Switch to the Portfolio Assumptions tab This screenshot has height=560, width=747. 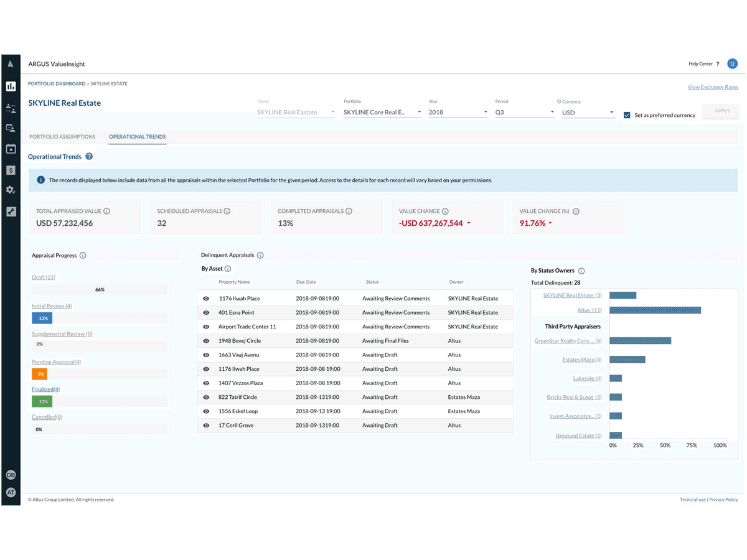[62, 136]
